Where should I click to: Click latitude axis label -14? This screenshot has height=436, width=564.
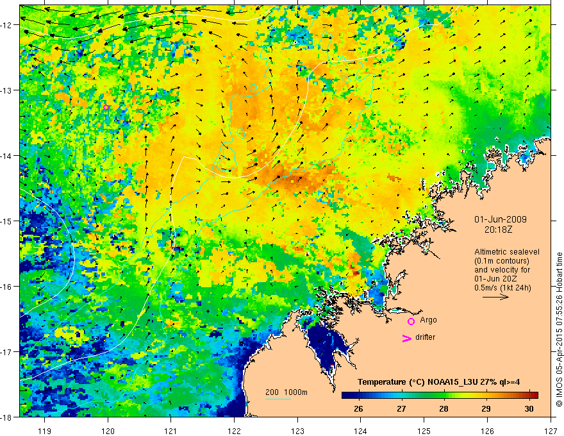point(6,155)
